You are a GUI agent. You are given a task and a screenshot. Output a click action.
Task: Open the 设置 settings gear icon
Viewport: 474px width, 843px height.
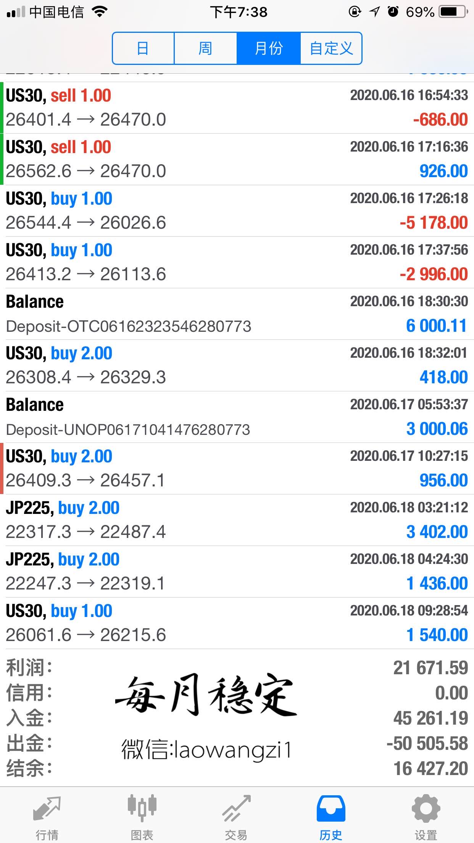coord(426,809)
